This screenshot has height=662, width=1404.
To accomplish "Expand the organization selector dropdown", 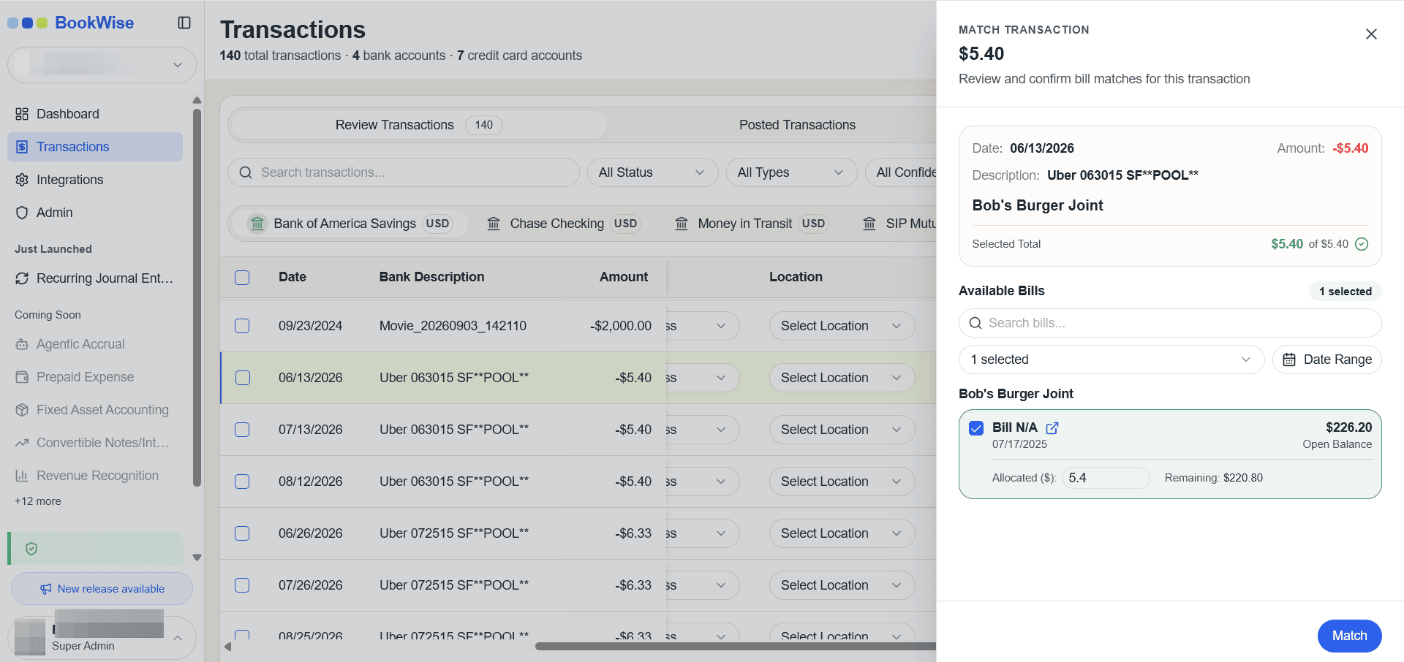I will tap(102, 65).
